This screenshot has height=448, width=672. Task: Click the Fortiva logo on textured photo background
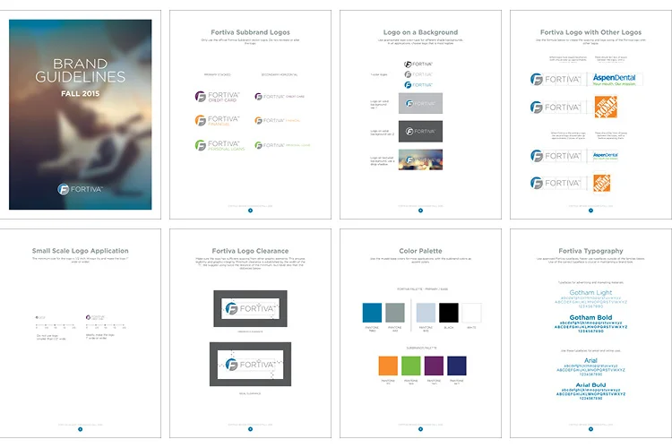coord(420,159)
